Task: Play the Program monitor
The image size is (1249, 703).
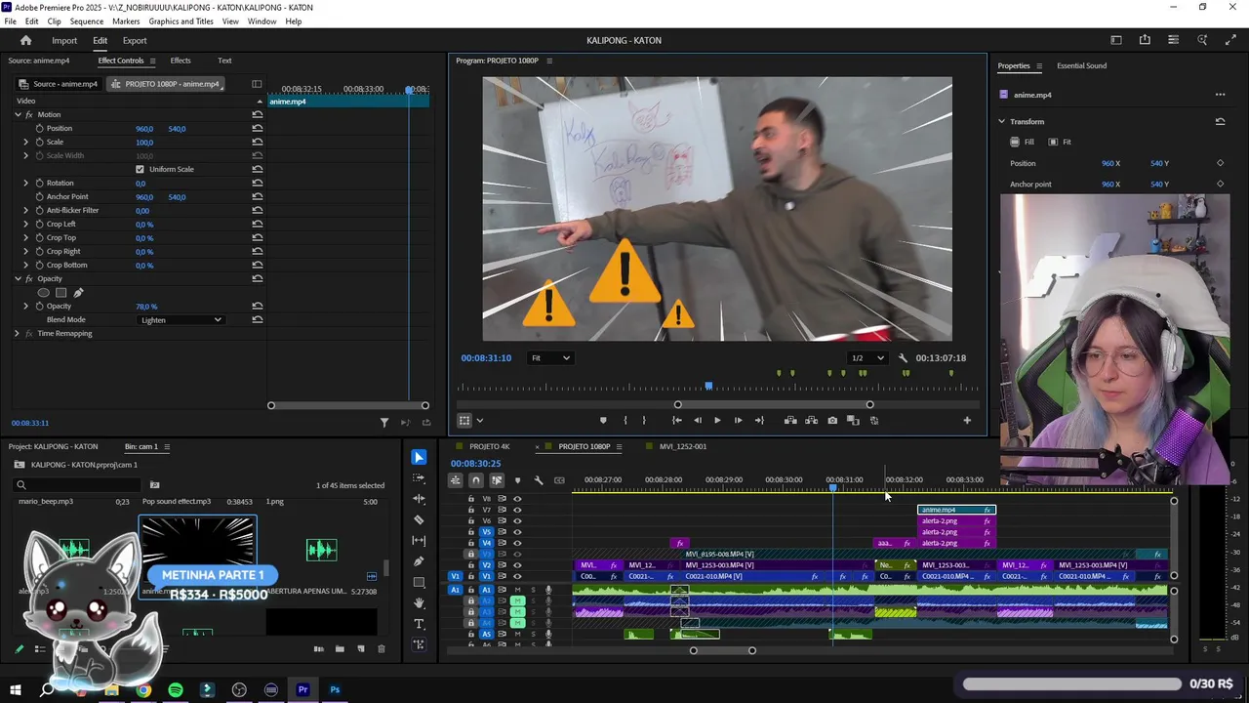Action: pyautogui.click(x=717, y=420)
